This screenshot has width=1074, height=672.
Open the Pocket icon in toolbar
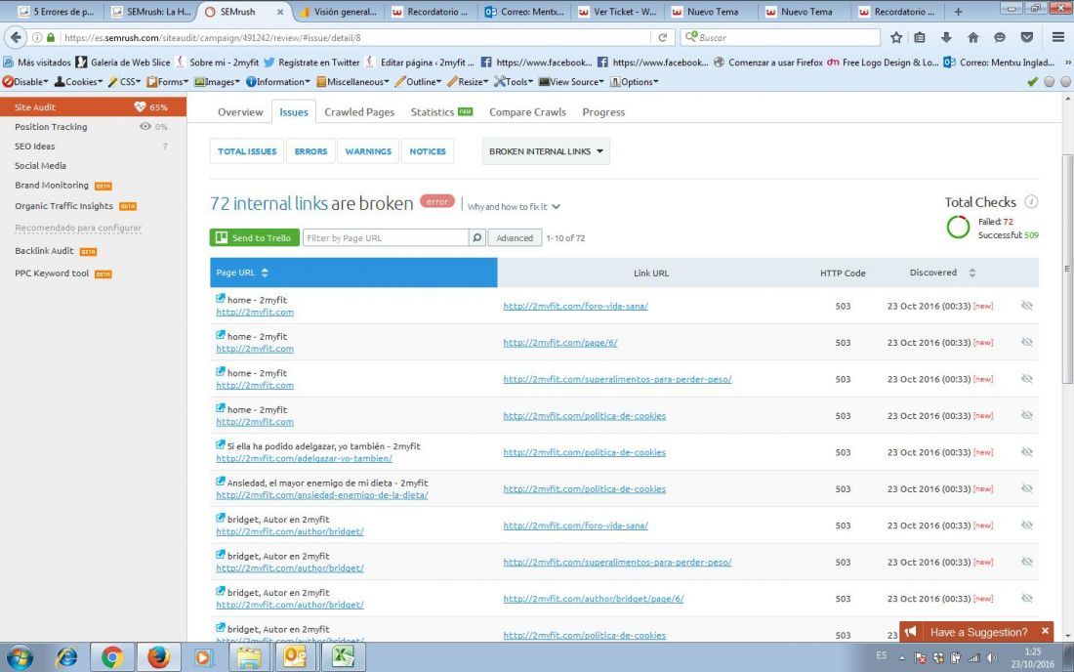(x=1027, y=38)
